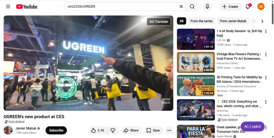Click the main video player
This screenshot has height=138, width=274.
[x=89, y=63]
